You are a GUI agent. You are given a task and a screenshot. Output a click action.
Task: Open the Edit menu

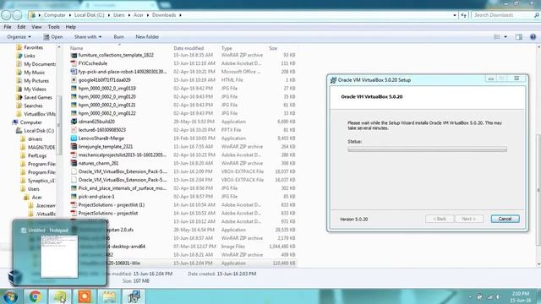point(21,27)
